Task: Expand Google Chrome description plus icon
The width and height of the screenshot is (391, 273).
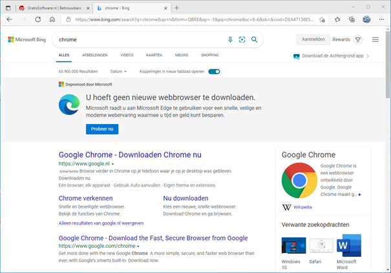Action: [x=359, y=194]
